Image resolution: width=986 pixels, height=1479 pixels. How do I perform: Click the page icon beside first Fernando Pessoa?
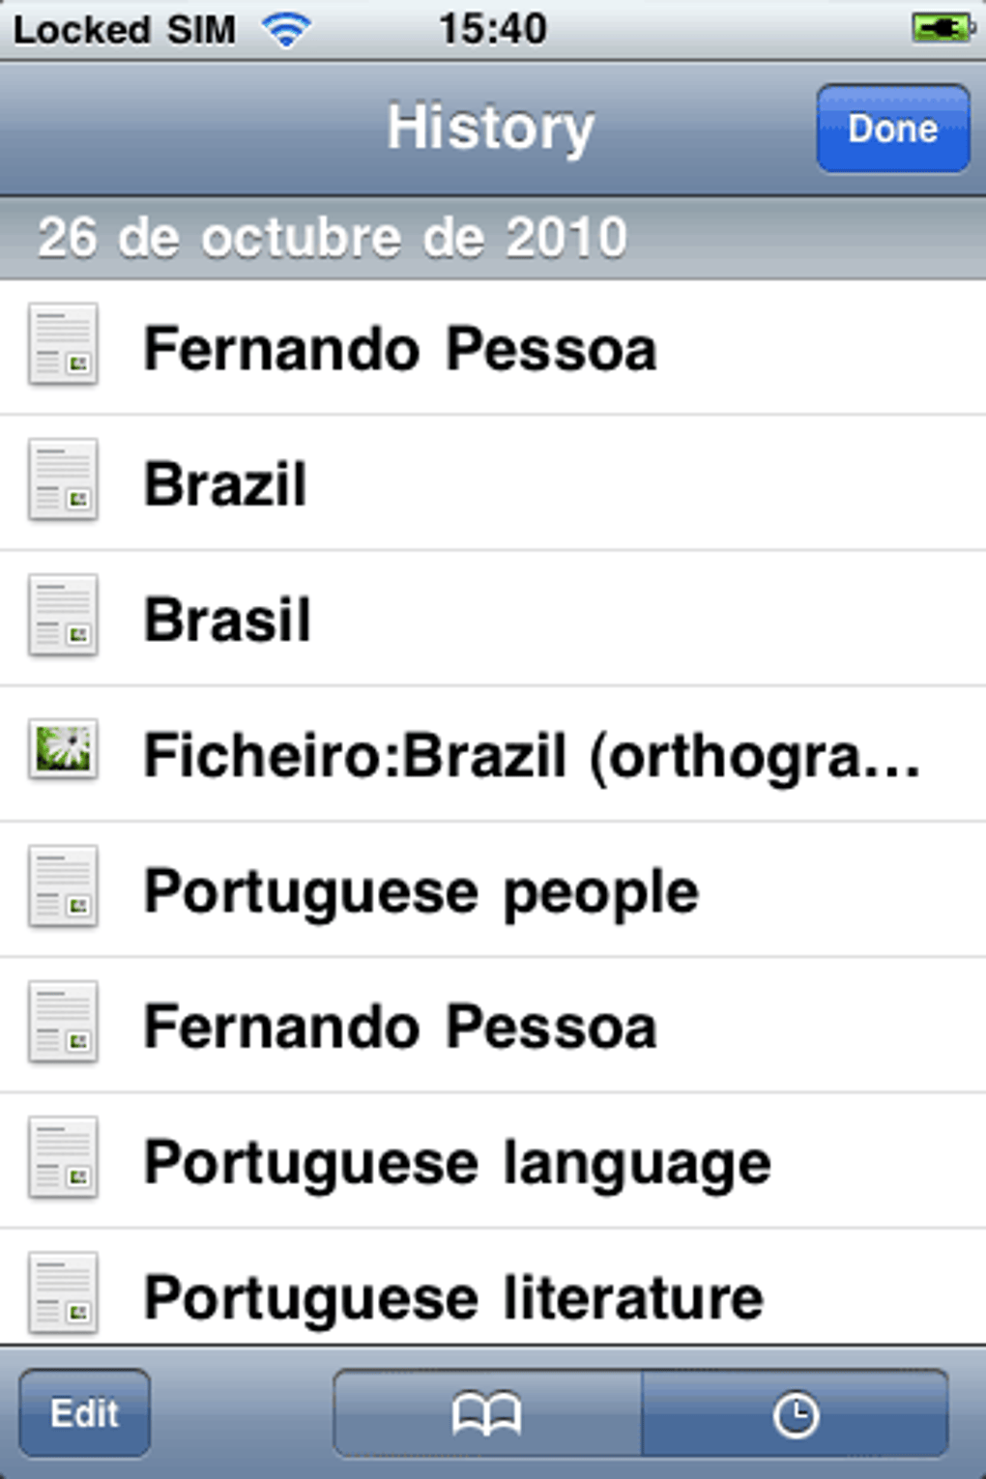tap(63, 345)
